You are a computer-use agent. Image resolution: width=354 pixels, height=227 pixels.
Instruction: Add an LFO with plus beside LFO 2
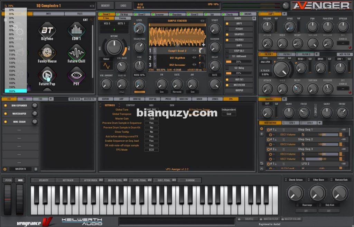point(319,123)
